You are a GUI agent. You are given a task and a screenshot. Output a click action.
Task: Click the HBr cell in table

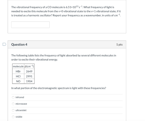18,71
